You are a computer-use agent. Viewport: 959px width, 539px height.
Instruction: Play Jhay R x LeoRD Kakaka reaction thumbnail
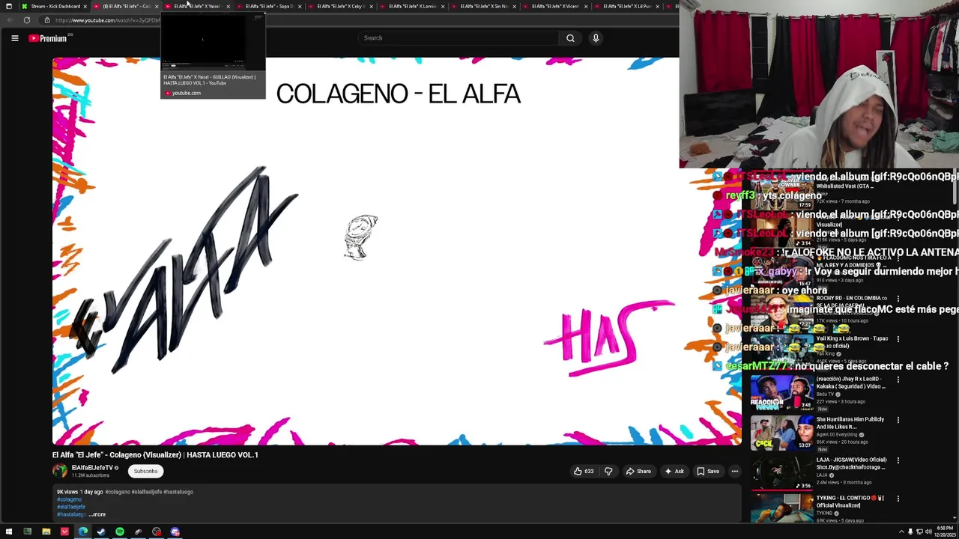(781, 392)
